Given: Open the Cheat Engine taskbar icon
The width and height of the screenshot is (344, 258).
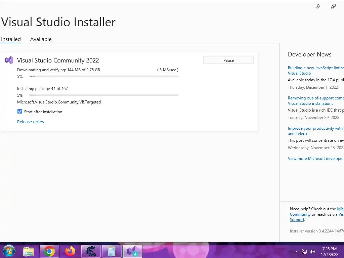Looking at the screenshot, I should 91,251.
